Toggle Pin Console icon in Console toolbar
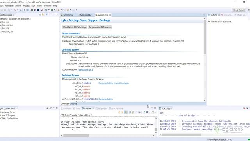Viewport: 250px width, 141px height. (144, 112)
